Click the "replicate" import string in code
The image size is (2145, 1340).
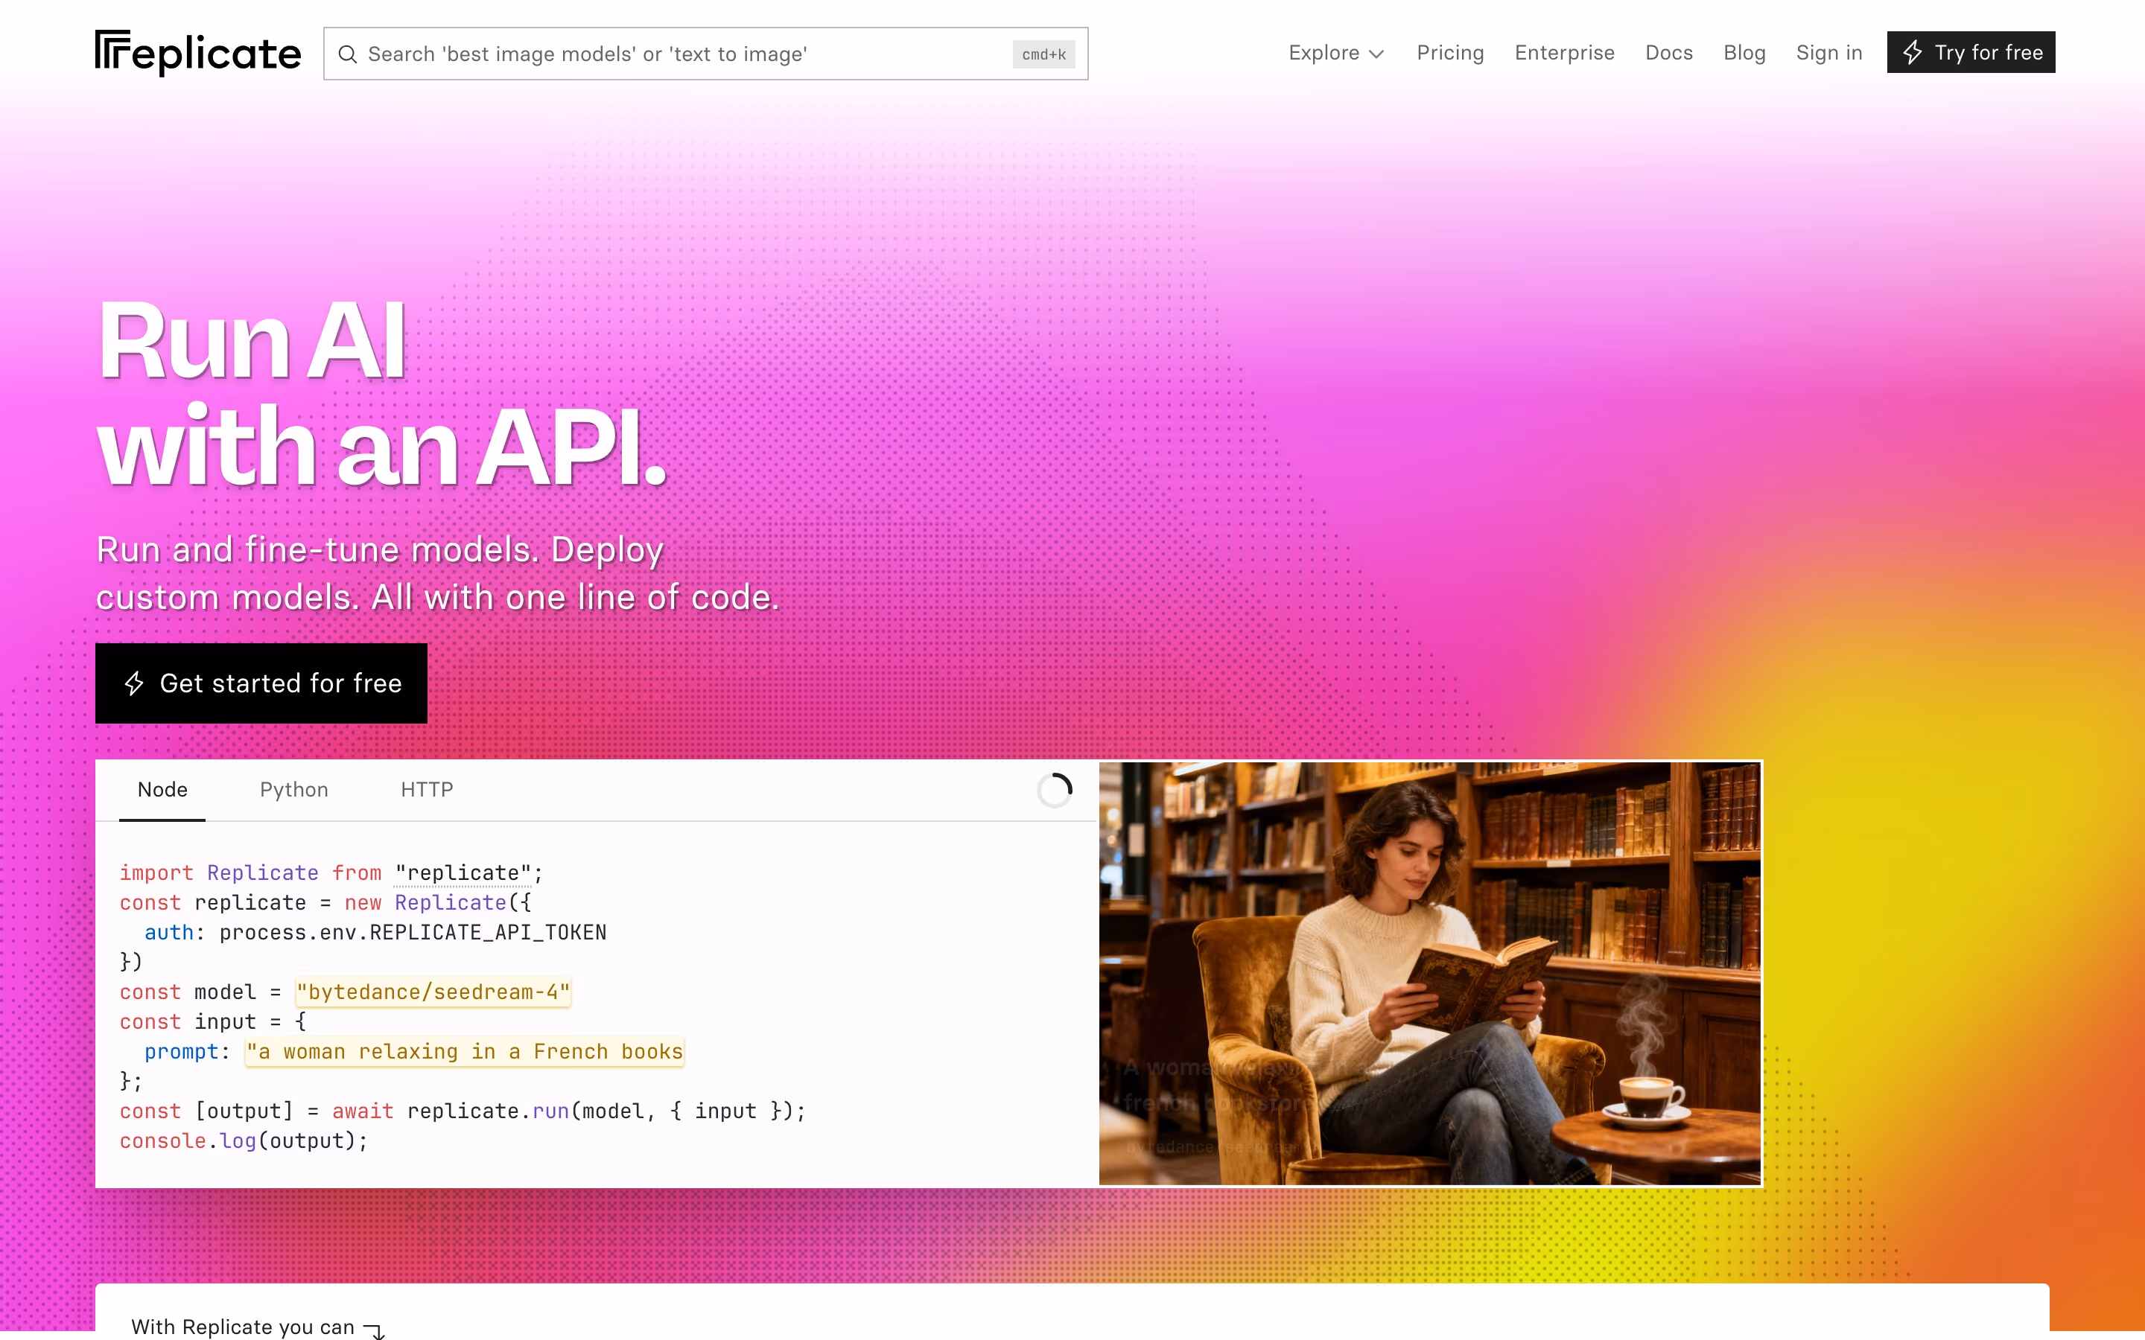[x=463, y=873]
